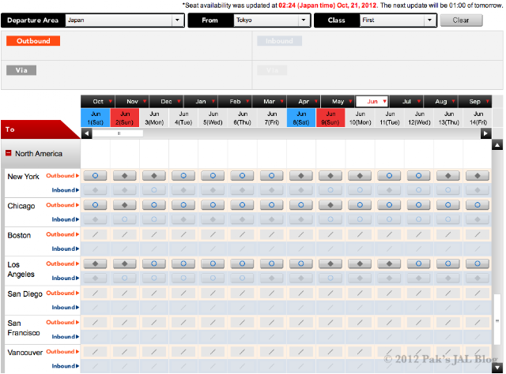Click Los Angeles Outbound circle for Jun 3(Mon)

154,264
